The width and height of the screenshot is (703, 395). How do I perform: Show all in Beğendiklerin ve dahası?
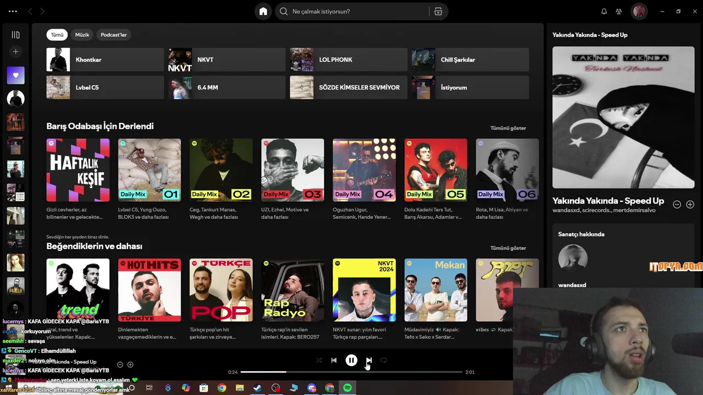pyautogui.click(x=508, y=248)
